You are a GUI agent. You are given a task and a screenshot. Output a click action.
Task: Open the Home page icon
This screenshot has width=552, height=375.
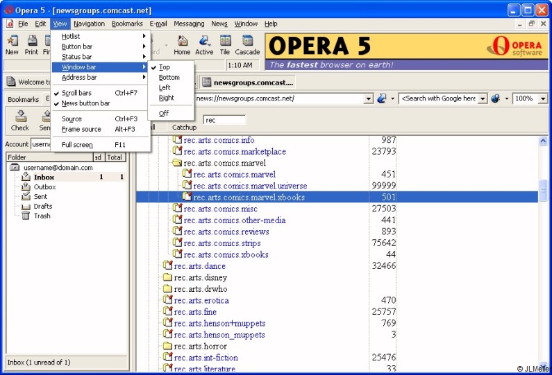click(x=182, y=41)
